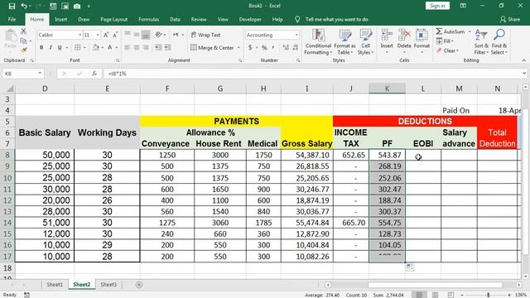Viewport: 530px width, 298px height.
Task: Open Conditional Formatting
Action: pyautogui.click(x=318, y=42)
